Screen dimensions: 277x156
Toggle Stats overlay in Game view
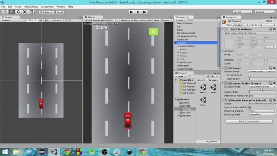click(x=156, y=20)
